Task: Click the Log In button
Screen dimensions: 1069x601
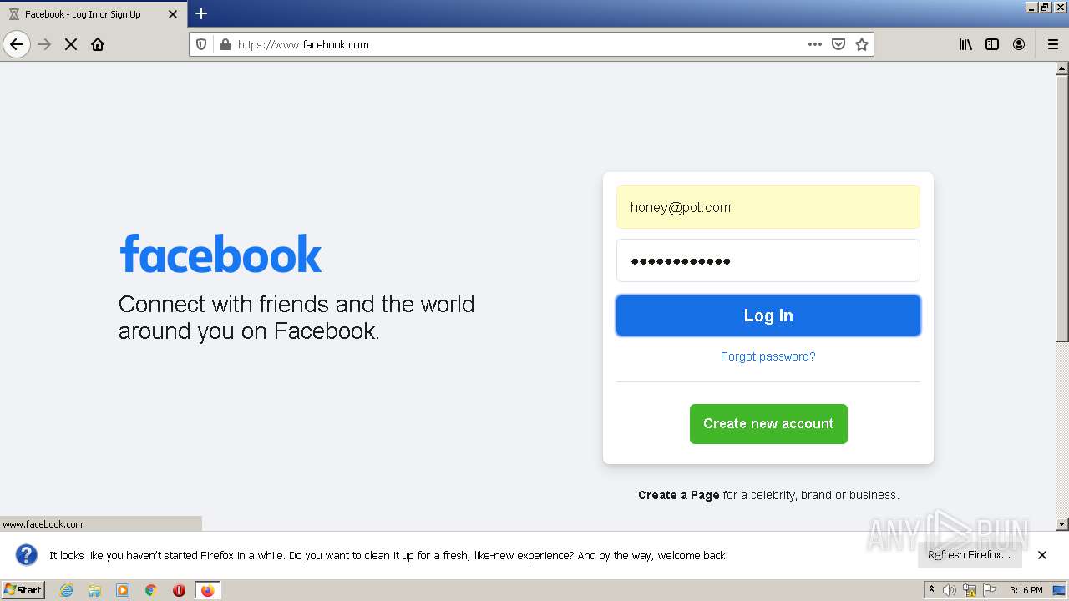Action: pyautogui.click(x=768, y=316)
